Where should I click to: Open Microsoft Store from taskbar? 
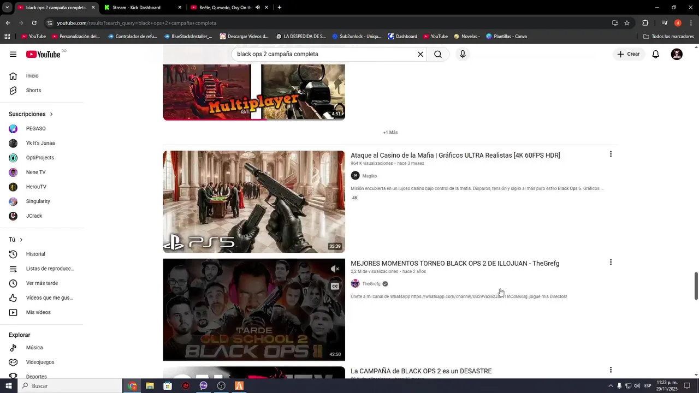[x=168, y=386]
